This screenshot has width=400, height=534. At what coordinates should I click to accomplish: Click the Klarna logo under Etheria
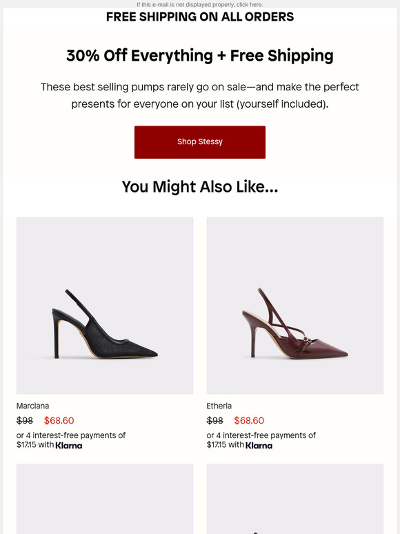pyautogui.click(x=259, y=446)
